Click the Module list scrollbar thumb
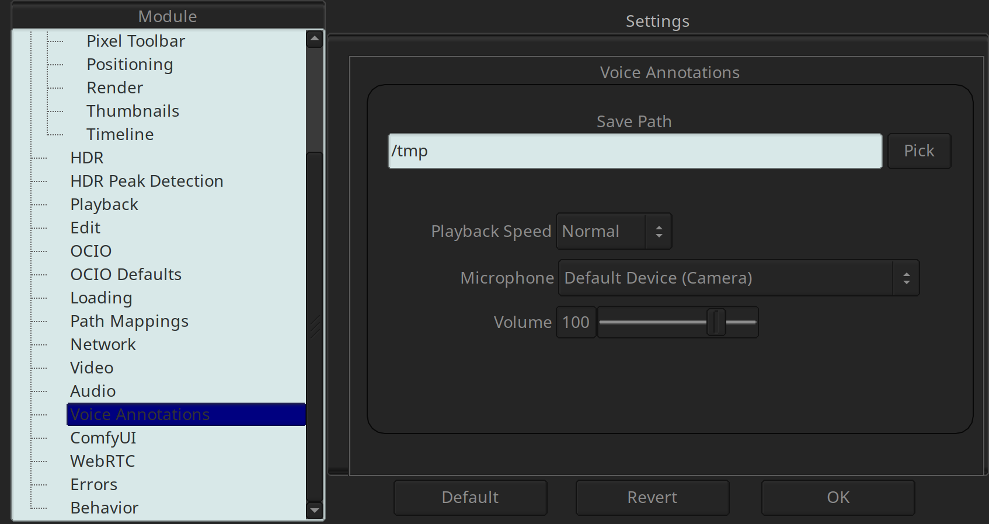The height and width of the screenshot is (524, 989). tap(315, 326)
